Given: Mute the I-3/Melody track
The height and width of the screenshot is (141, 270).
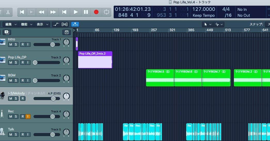Looking at the screenshot, I should tap(11, 98).
